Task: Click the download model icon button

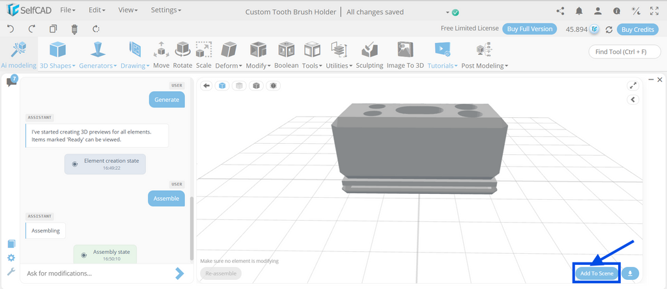Action: click(630, 273)
